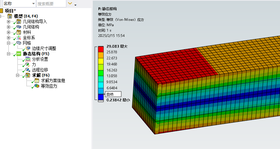Viewport: 280px width, 149px height.
Task: Expand the 几何结构 node
Action: [x=8, y=27]
